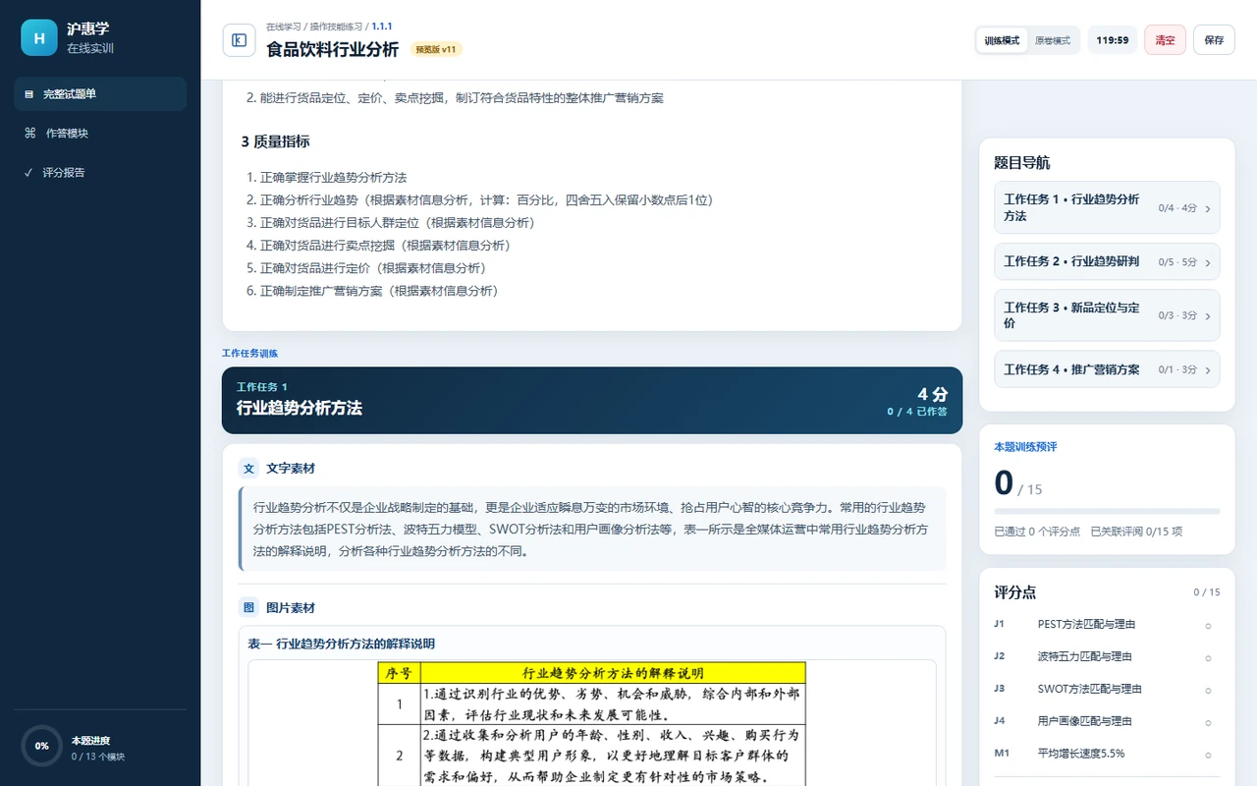Switch to 原卷模式
This screenshot has width=1257, height=786.
pyautogui.click(x=1053, y=40)
